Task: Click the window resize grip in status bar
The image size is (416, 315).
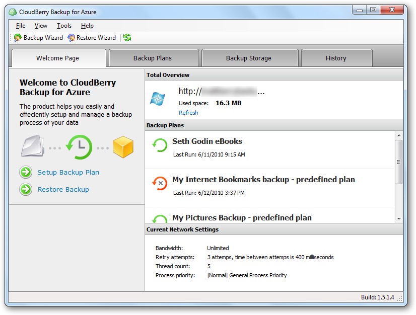Action: coord(399,298)
